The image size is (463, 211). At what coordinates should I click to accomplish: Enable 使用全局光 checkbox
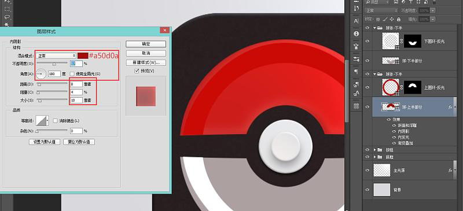71,74
